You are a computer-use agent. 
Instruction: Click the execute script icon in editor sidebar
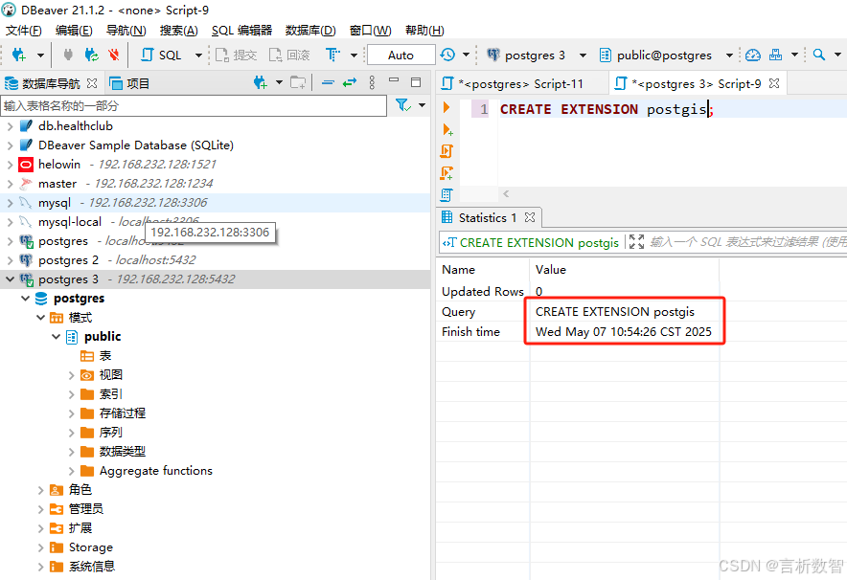[x=446, y=151]
